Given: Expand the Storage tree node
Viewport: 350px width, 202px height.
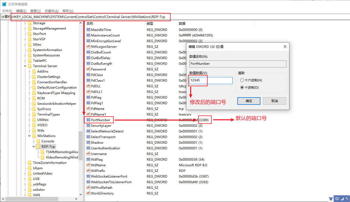Looking at the screenshot, I should pos(25,23).
